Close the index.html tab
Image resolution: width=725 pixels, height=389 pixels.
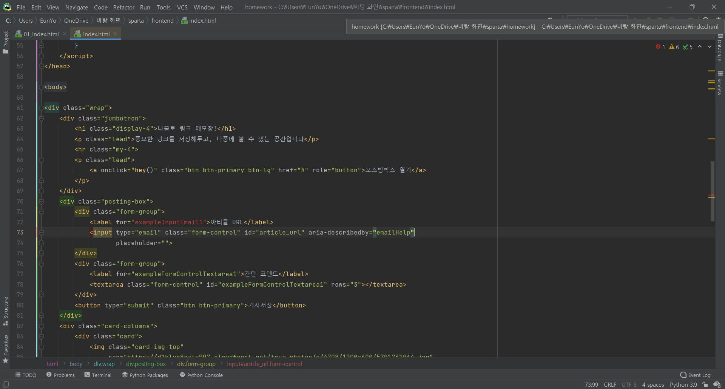tap(115, 34)
